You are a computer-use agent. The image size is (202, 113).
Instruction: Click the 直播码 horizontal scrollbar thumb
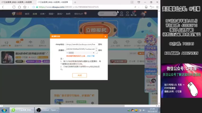[x=71, y=53]
